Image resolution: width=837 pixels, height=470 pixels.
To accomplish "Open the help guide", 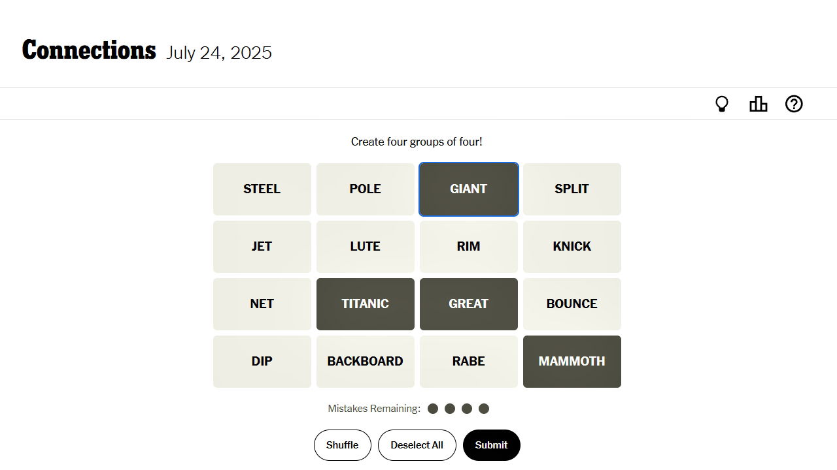I will point(794,103).
